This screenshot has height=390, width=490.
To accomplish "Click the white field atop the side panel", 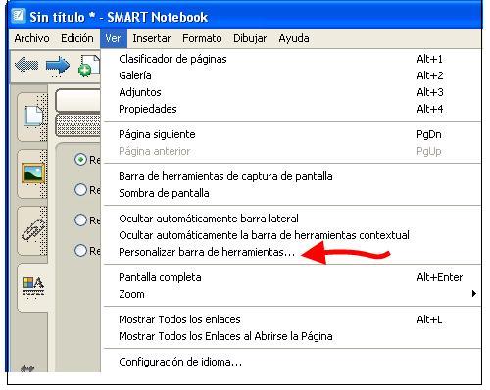I will coord(78,100).
